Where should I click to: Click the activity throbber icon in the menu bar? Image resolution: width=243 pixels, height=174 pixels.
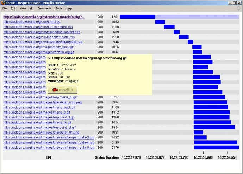pos(238,8)
